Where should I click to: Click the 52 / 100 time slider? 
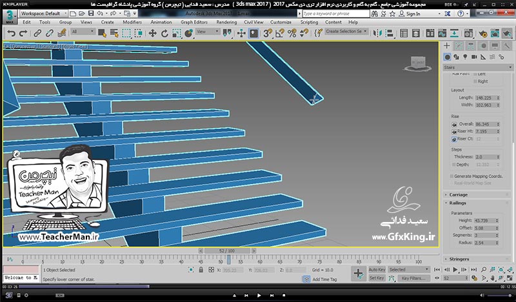(227, 251)
